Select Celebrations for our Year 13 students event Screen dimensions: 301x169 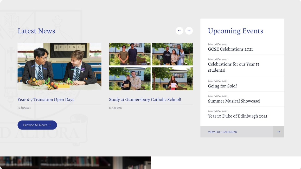pos(233,67)
